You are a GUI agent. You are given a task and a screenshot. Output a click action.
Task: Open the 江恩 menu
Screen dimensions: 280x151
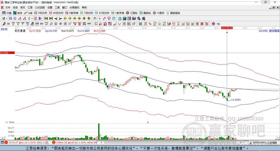click(30, 7)
